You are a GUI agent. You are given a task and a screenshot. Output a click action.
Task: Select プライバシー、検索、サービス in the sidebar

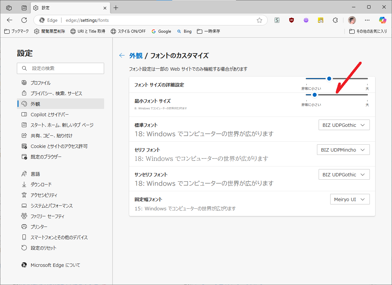[56, 93]
